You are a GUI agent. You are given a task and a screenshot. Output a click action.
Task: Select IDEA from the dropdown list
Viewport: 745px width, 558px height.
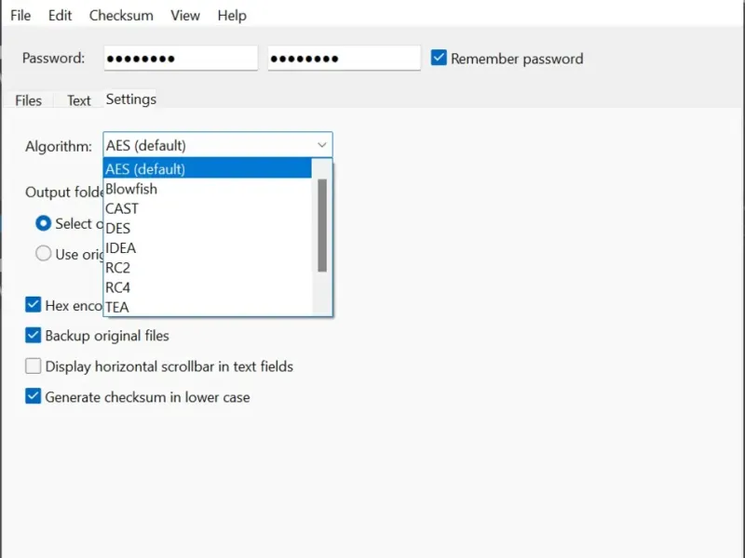point(120,248)
